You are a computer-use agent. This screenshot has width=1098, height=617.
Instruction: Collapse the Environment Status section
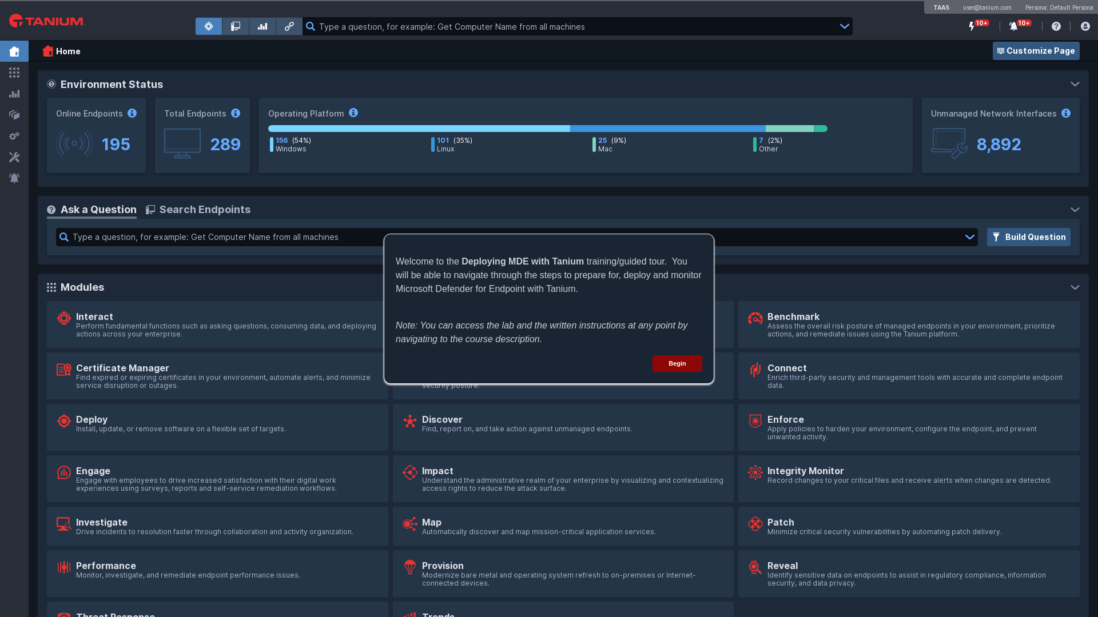1075,84
